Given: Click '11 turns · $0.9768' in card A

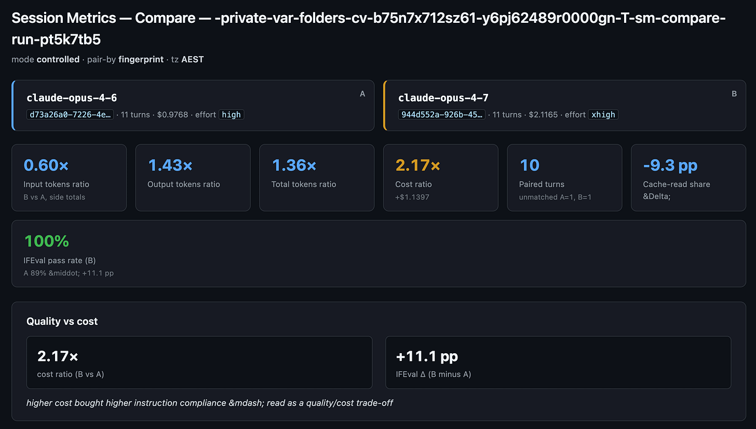Looking at the screenshot, I should pyautogui.click(x=154, y=115).
